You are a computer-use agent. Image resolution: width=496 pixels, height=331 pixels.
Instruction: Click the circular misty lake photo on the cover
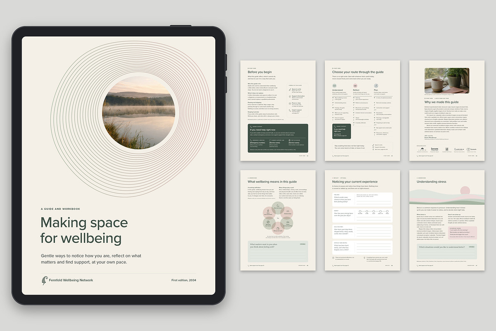[x=138, y=112]
